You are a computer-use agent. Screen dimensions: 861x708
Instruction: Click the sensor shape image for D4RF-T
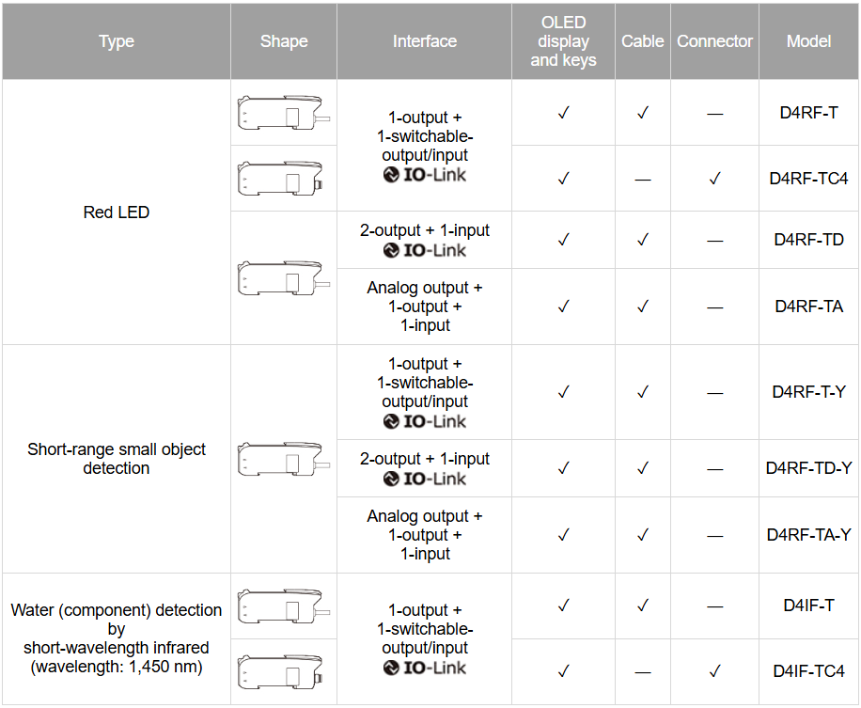pos(283,113)
